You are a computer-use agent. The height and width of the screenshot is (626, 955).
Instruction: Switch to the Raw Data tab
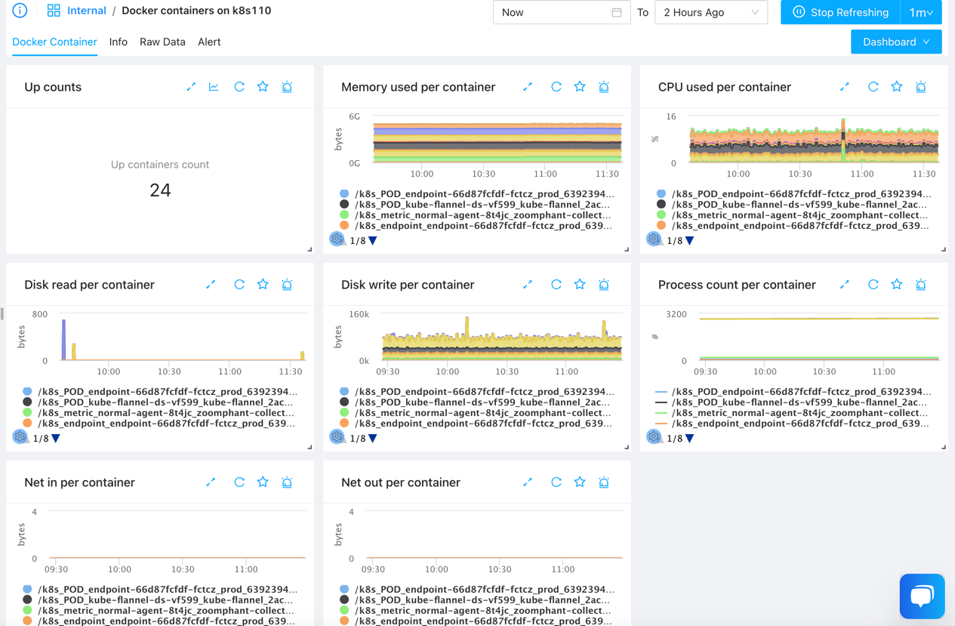(x=162, y=42)
